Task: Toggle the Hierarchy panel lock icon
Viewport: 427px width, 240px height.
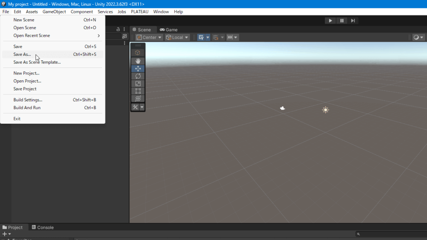Action: [x=118, y=30]
